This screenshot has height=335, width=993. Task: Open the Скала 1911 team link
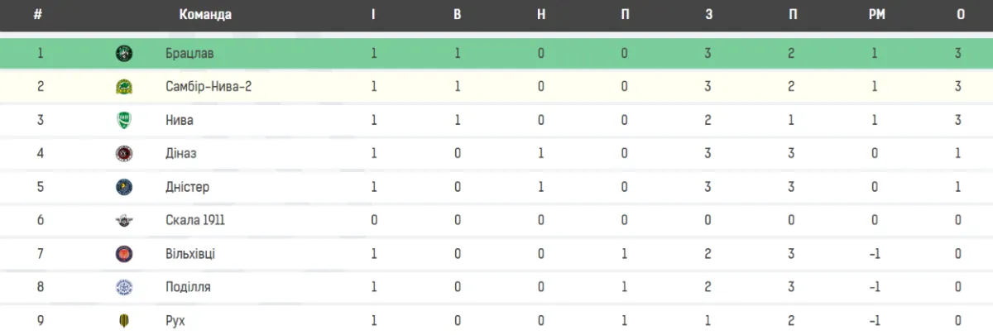(x=195, y=221)
